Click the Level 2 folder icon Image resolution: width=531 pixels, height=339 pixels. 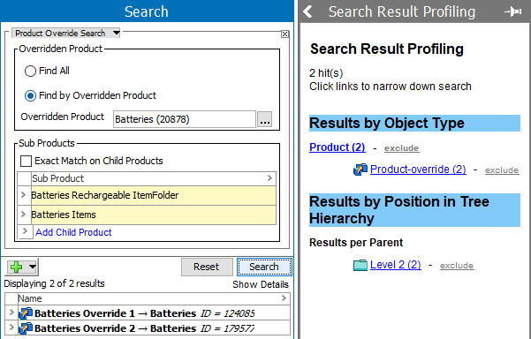pyautogui.click(x=360, y=265)
